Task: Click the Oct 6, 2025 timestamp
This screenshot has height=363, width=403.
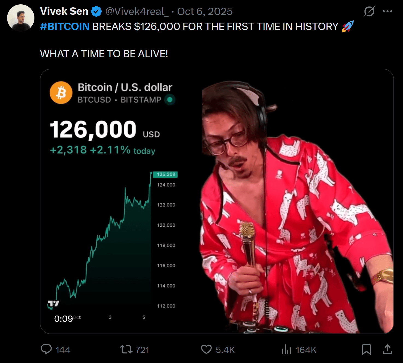Action: point(205,11)
